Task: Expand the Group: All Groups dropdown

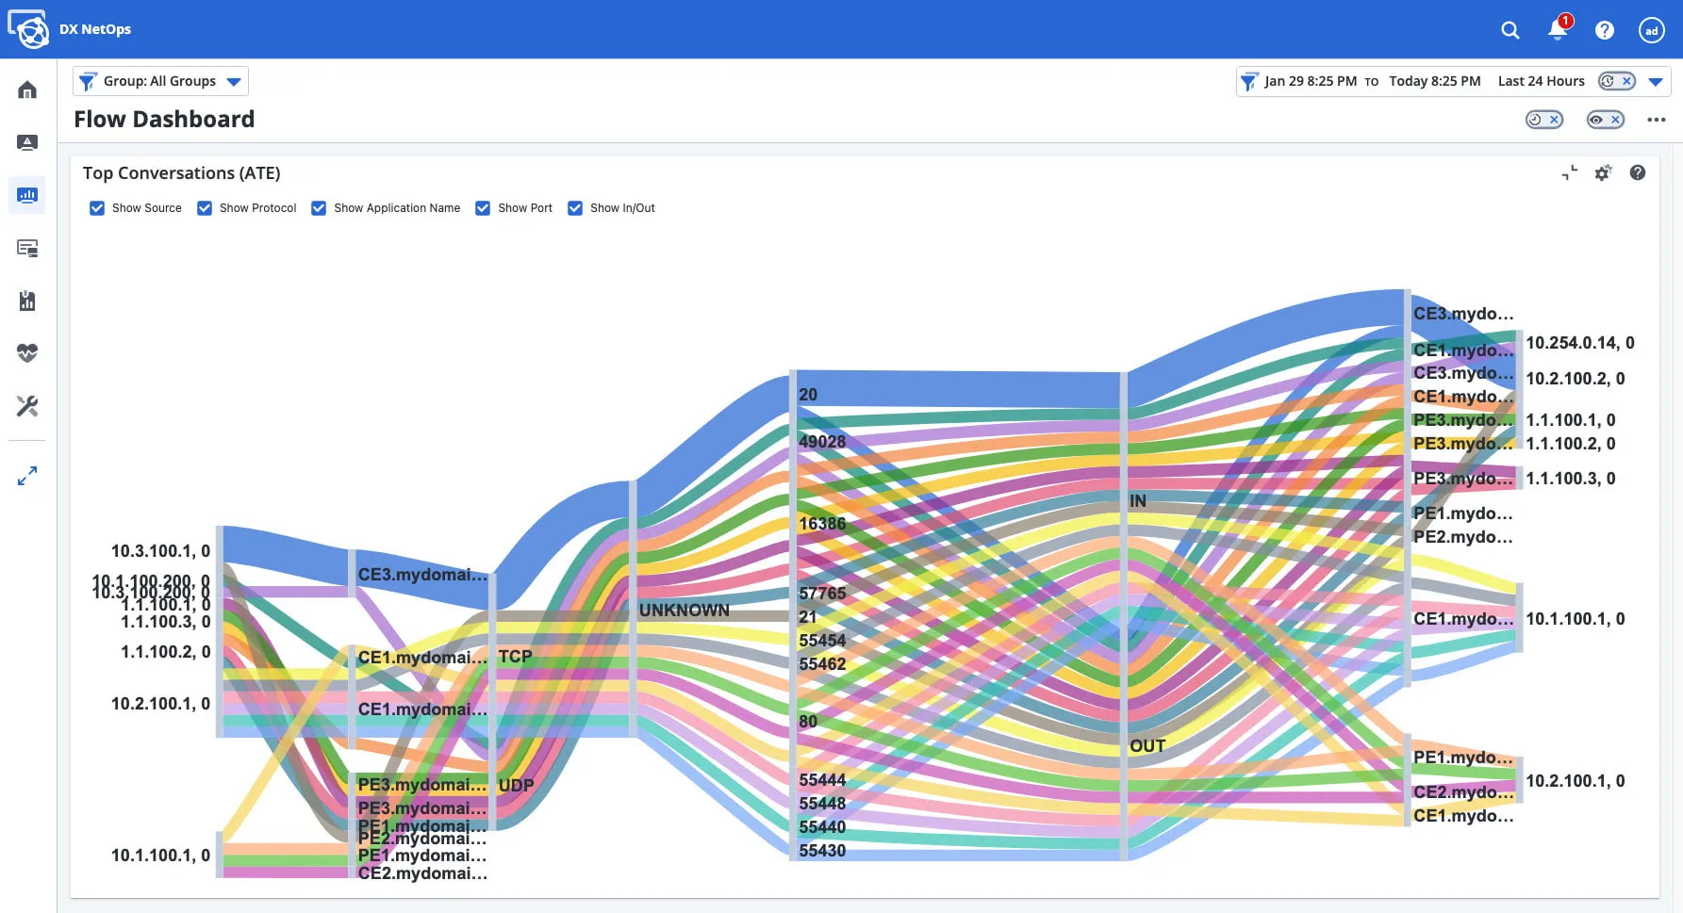Action: point(234,81)
